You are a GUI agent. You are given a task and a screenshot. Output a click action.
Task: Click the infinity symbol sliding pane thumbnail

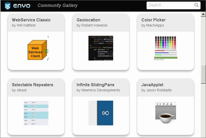coord(101,113)
